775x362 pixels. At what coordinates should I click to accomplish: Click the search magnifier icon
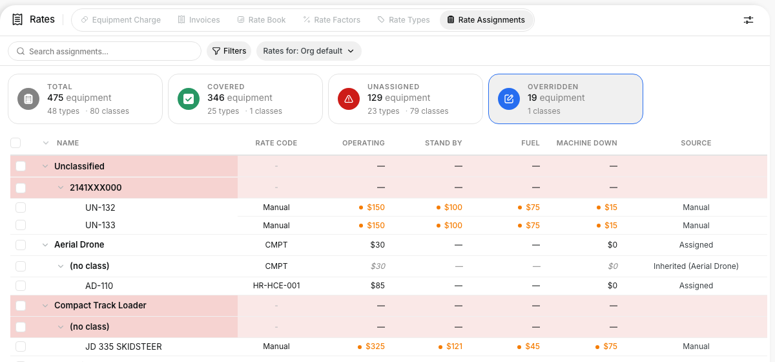[x=21, y=51]
